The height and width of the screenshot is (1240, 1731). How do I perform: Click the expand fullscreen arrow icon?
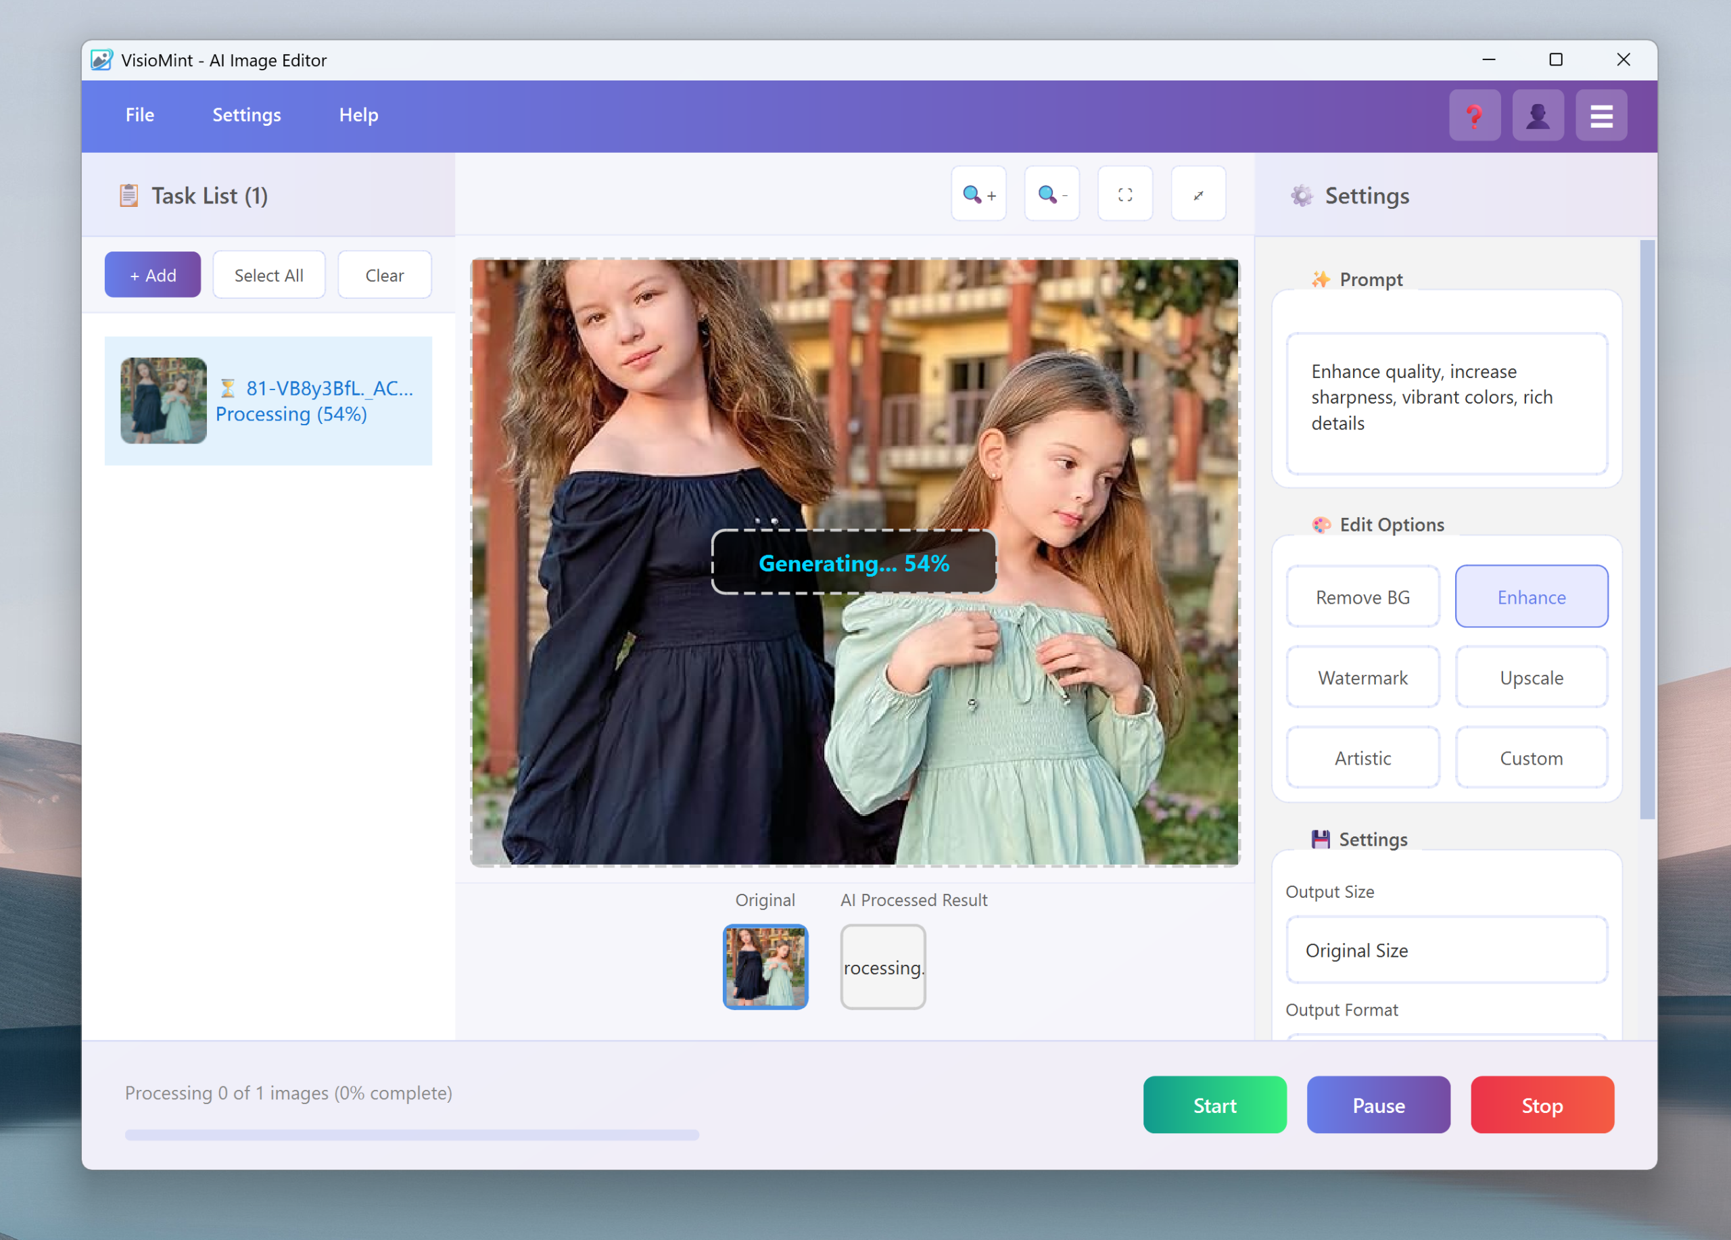(x=1198, y=195)
